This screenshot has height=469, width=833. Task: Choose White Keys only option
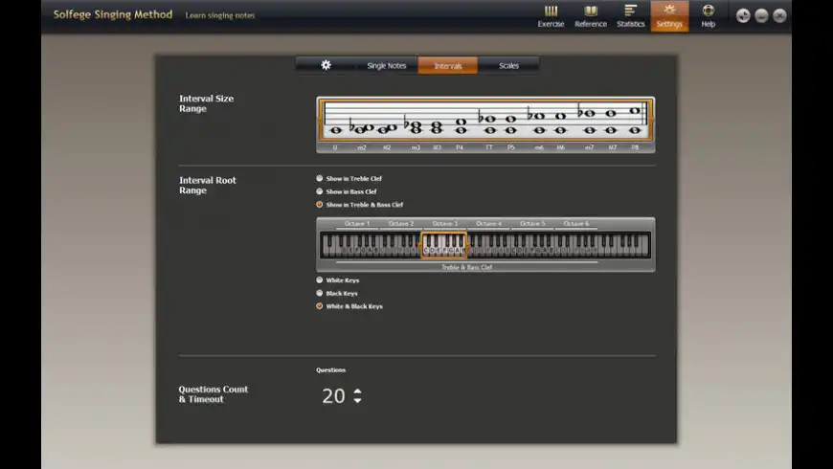tap(320, 280)
